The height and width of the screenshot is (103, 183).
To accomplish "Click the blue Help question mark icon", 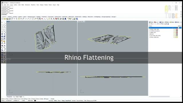I will (77, 19).
